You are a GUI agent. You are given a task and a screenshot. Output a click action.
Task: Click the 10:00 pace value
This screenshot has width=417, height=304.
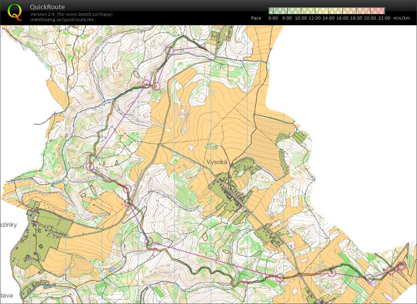tap(301, 18)
